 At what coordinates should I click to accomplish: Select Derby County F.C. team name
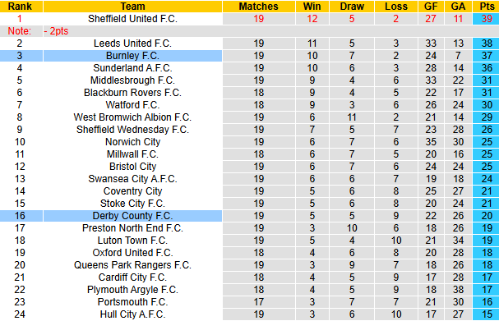pyautogui.click(x=132, y=216)
